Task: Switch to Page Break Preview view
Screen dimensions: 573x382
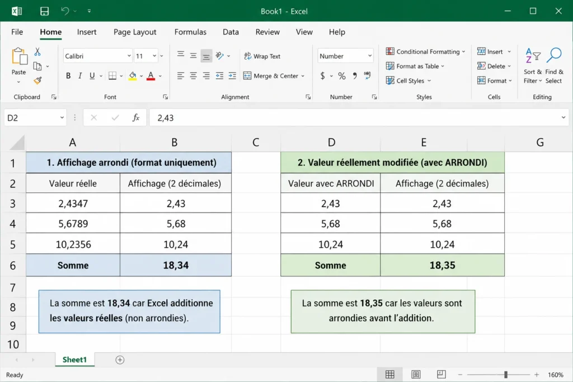Action: 442,374
